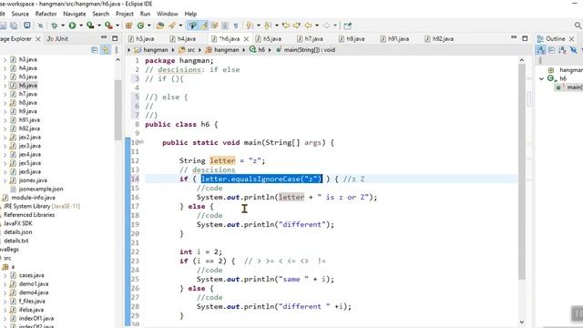Collapse main method at line 10
This screenshot has width=583, height=328.
(x=142, y=142)
